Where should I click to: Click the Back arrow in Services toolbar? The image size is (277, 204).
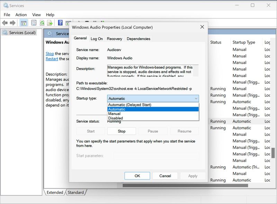click(5, 23)
